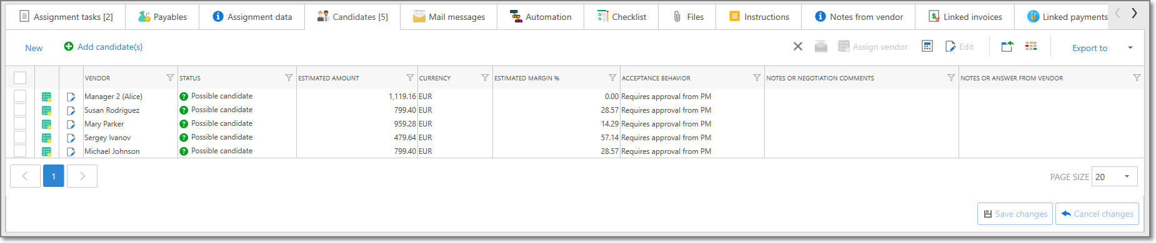Open the Page Size 20 dropdown
The image size is (1156, 243).
coord(1114,176)
